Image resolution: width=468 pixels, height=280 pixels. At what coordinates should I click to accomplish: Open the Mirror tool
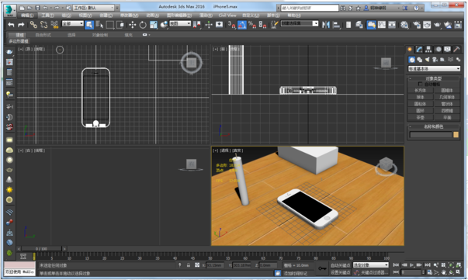click(326, 25)
